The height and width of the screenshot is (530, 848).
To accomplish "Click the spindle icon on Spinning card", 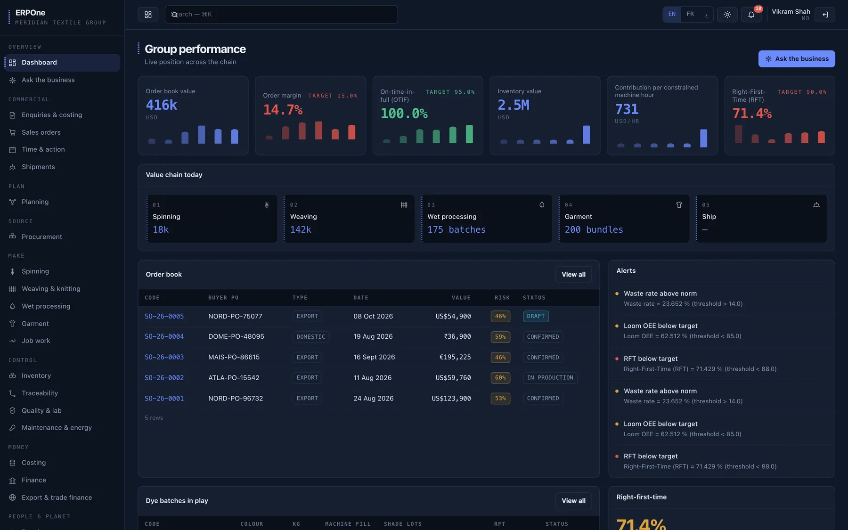I will [x=267, y=205].
